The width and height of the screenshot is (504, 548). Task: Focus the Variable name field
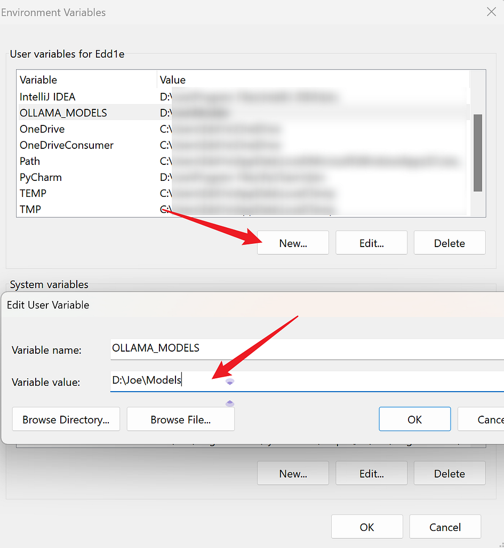(x=307, y=349)
